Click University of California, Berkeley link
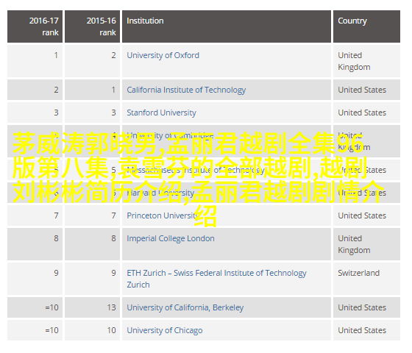The image size is (412, 353). pos(185,307)
